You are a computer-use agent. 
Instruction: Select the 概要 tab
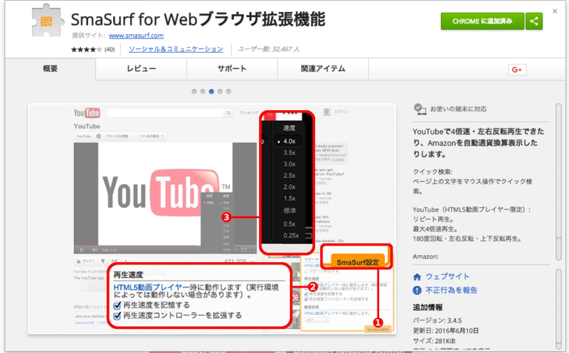pos(50,69)
